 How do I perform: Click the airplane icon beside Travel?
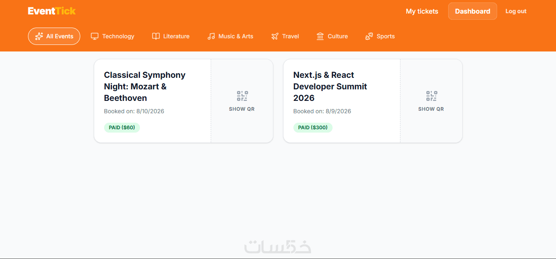(x=275, y=36)
